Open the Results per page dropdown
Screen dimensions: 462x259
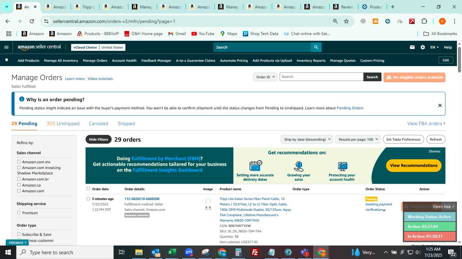[358, 139]
